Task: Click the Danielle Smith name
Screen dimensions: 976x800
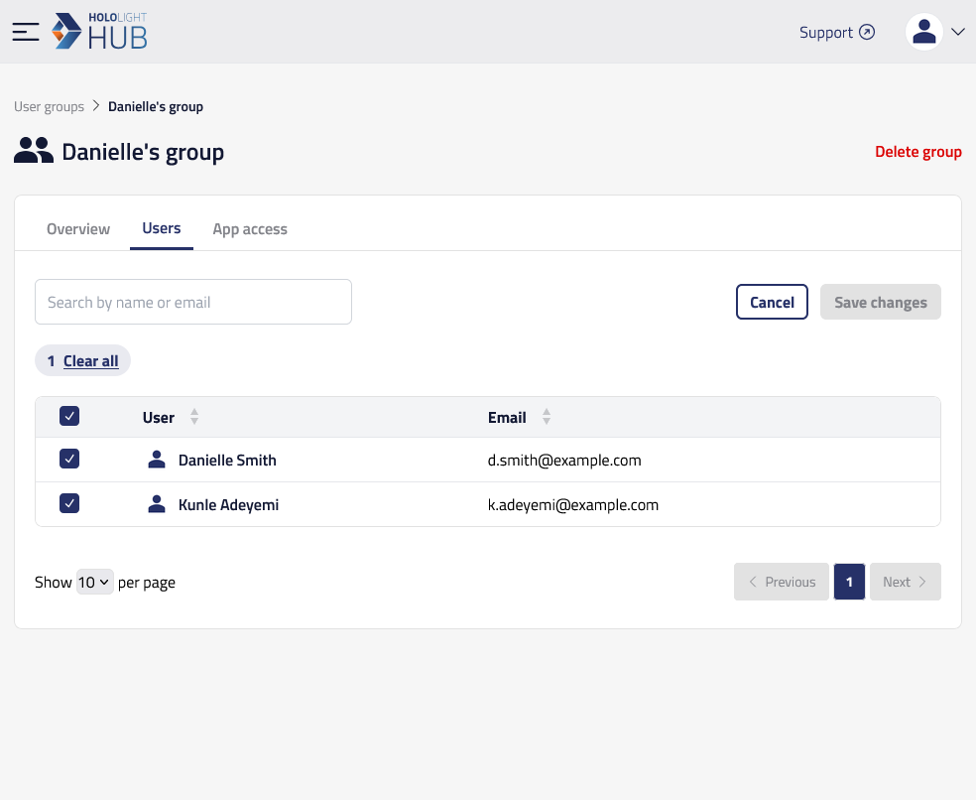Action: click(x=227, y=461)
